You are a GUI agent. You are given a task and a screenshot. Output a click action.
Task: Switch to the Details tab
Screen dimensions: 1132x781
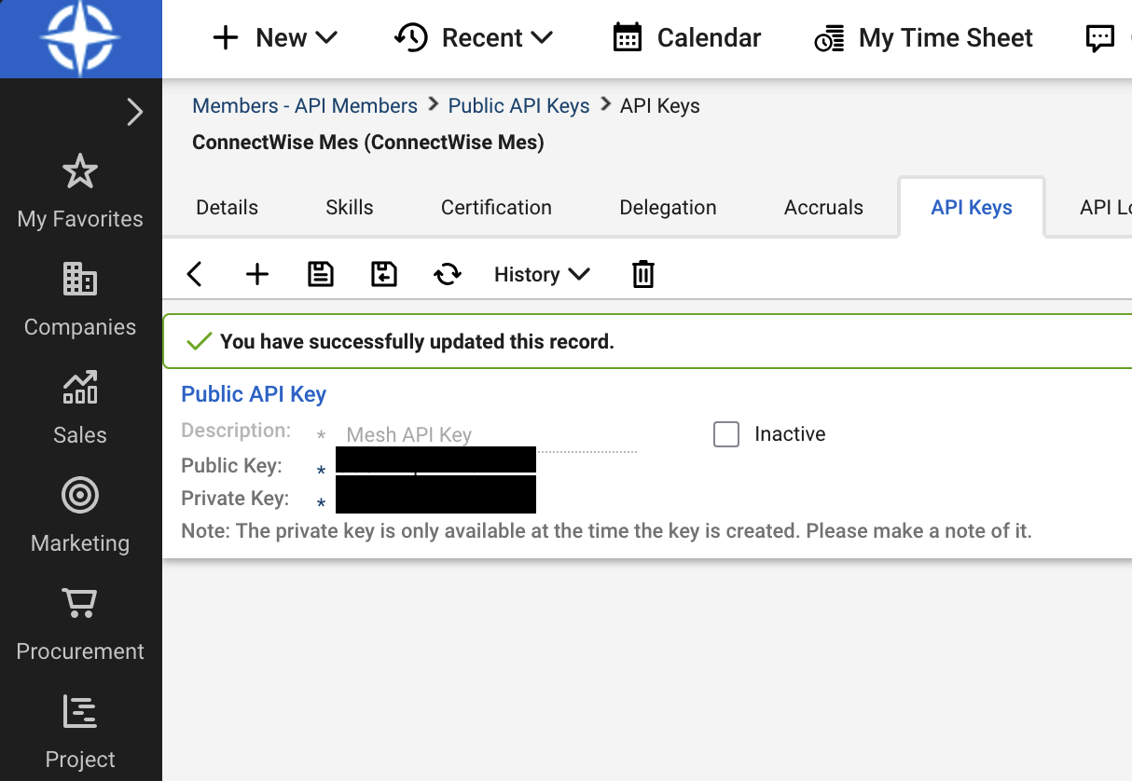228,207
